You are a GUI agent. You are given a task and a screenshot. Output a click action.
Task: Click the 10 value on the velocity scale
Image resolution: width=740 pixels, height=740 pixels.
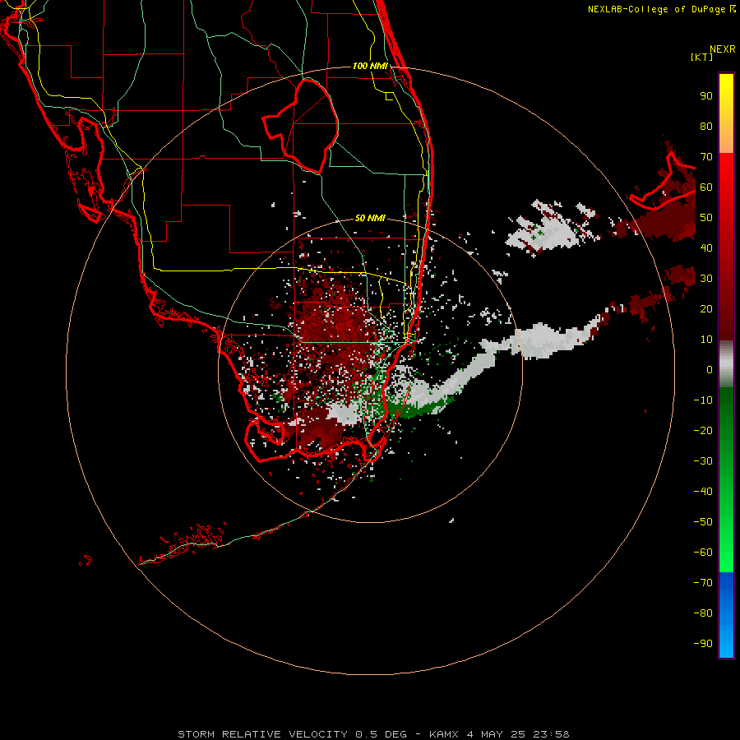706,340
